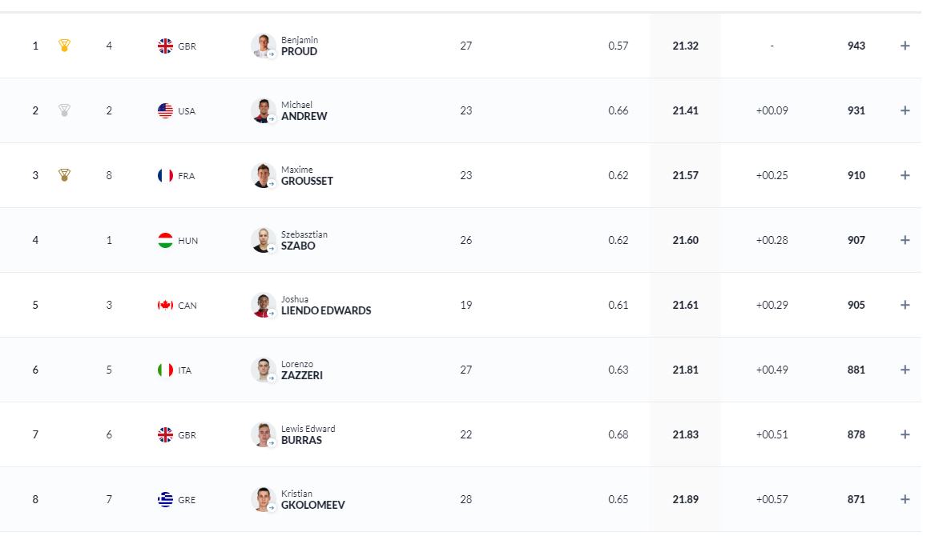Screen dimensions: 943x536
Task: Expand Michael Andrew's result details
Action: (905, 110)
